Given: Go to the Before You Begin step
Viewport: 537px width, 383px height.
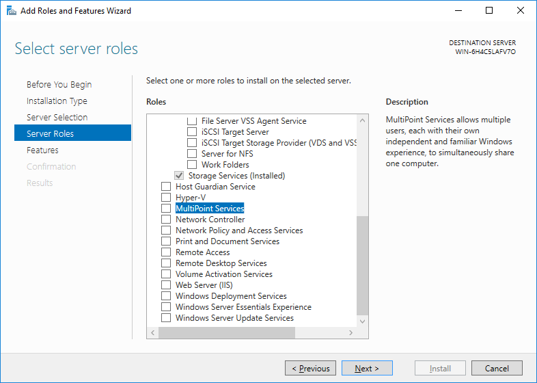Looking at the screenshot, I should coord(59,84).
